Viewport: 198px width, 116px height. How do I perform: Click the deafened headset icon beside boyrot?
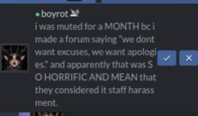(74, 13)
